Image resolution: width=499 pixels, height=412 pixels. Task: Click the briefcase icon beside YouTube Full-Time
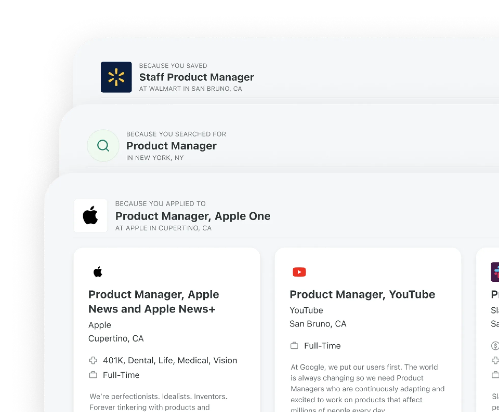294,346
